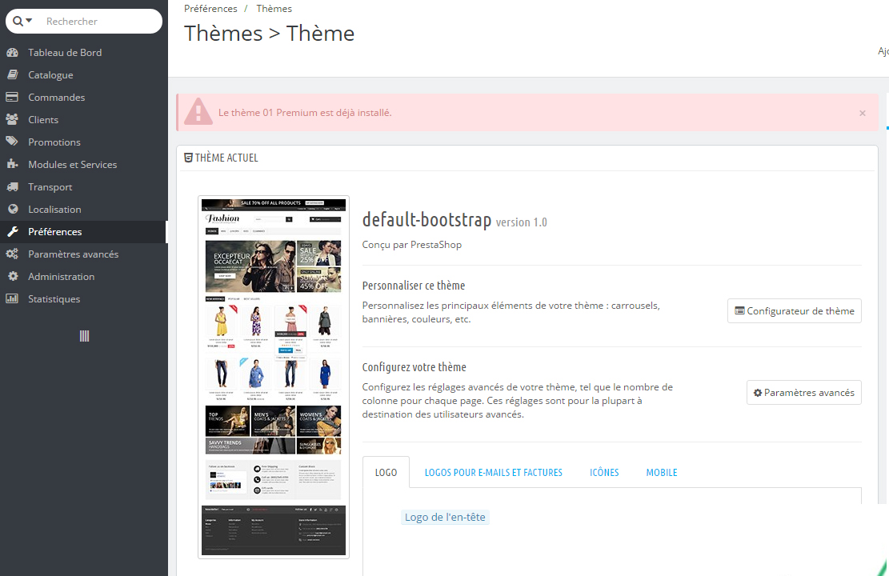Go to Thèmes breadcrumb link
The height and width of the screenshot is (576, 889).
pos(274,9)
